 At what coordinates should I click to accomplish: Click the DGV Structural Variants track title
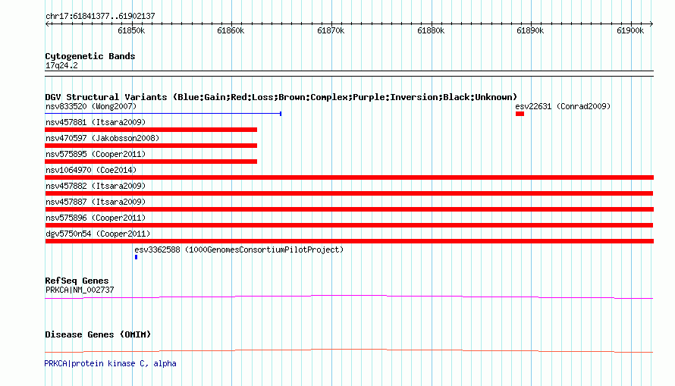click(281, 97)
